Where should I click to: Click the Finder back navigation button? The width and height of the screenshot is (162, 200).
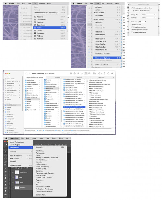click(26, 73)
